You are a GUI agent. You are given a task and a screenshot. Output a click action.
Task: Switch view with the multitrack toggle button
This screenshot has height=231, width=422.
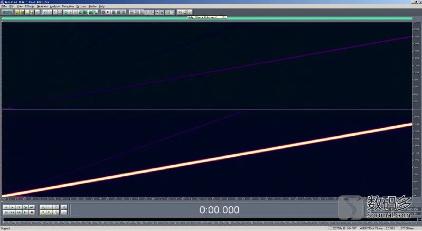(7, 12)
